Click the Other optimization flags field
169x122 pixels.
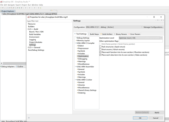click(x=141, y=41)
